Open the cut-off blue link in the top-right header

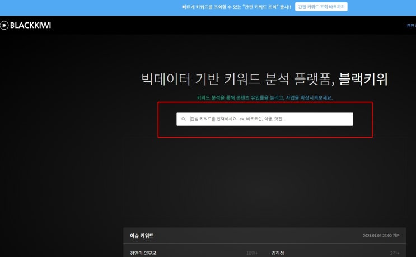click(411, 26)
